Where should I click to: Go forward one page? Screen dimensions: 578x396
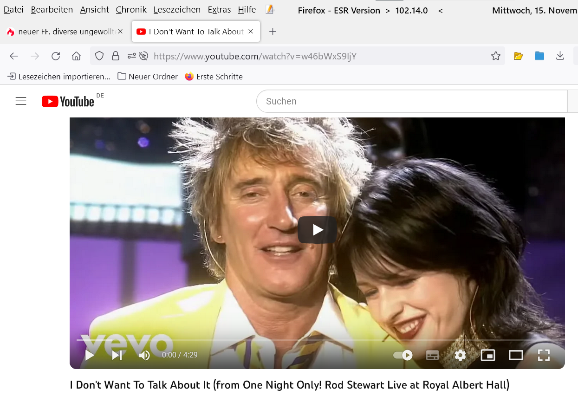pos(35,56)
